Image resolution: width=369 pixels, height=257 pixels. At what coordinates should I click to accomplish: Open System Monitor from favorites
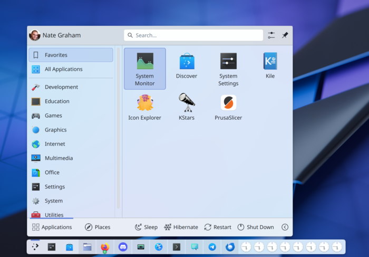point(145,69)
